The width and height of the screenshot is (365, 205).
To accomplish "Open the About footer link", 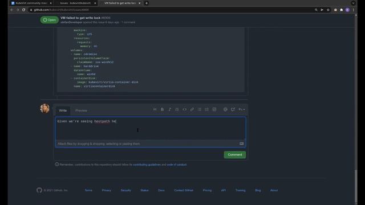I will pyautogui.click(x=274, y=190).
